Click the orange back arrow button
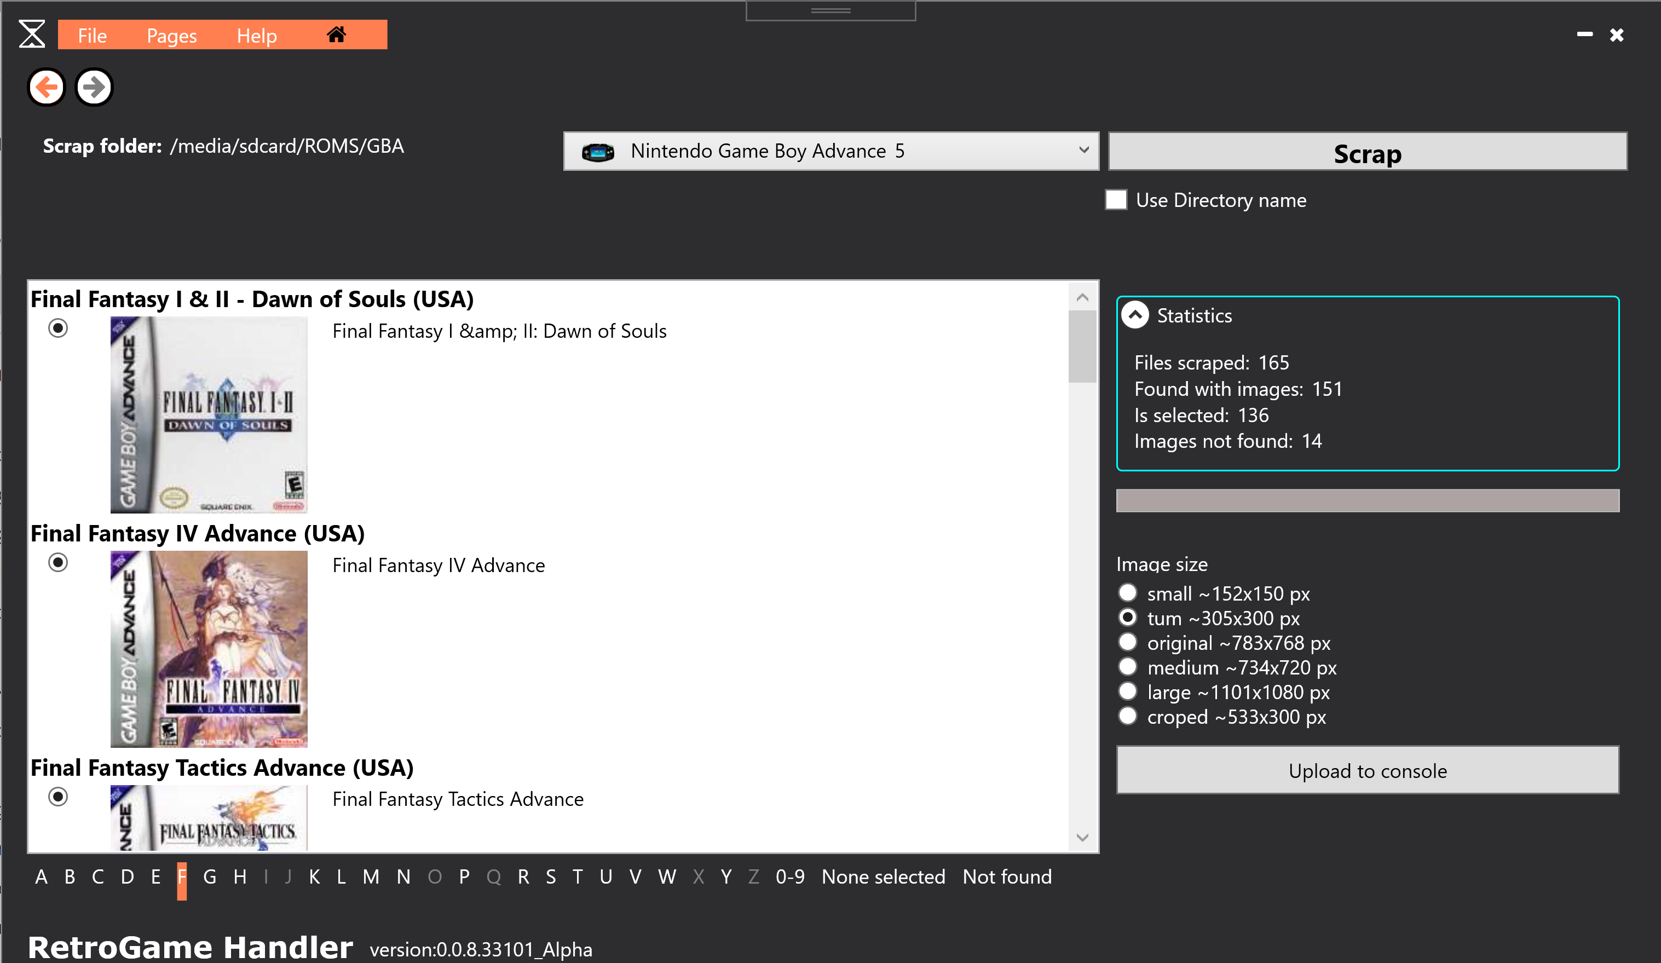The height and width of the screenshot is (963, 1661). tap(46, 87)
